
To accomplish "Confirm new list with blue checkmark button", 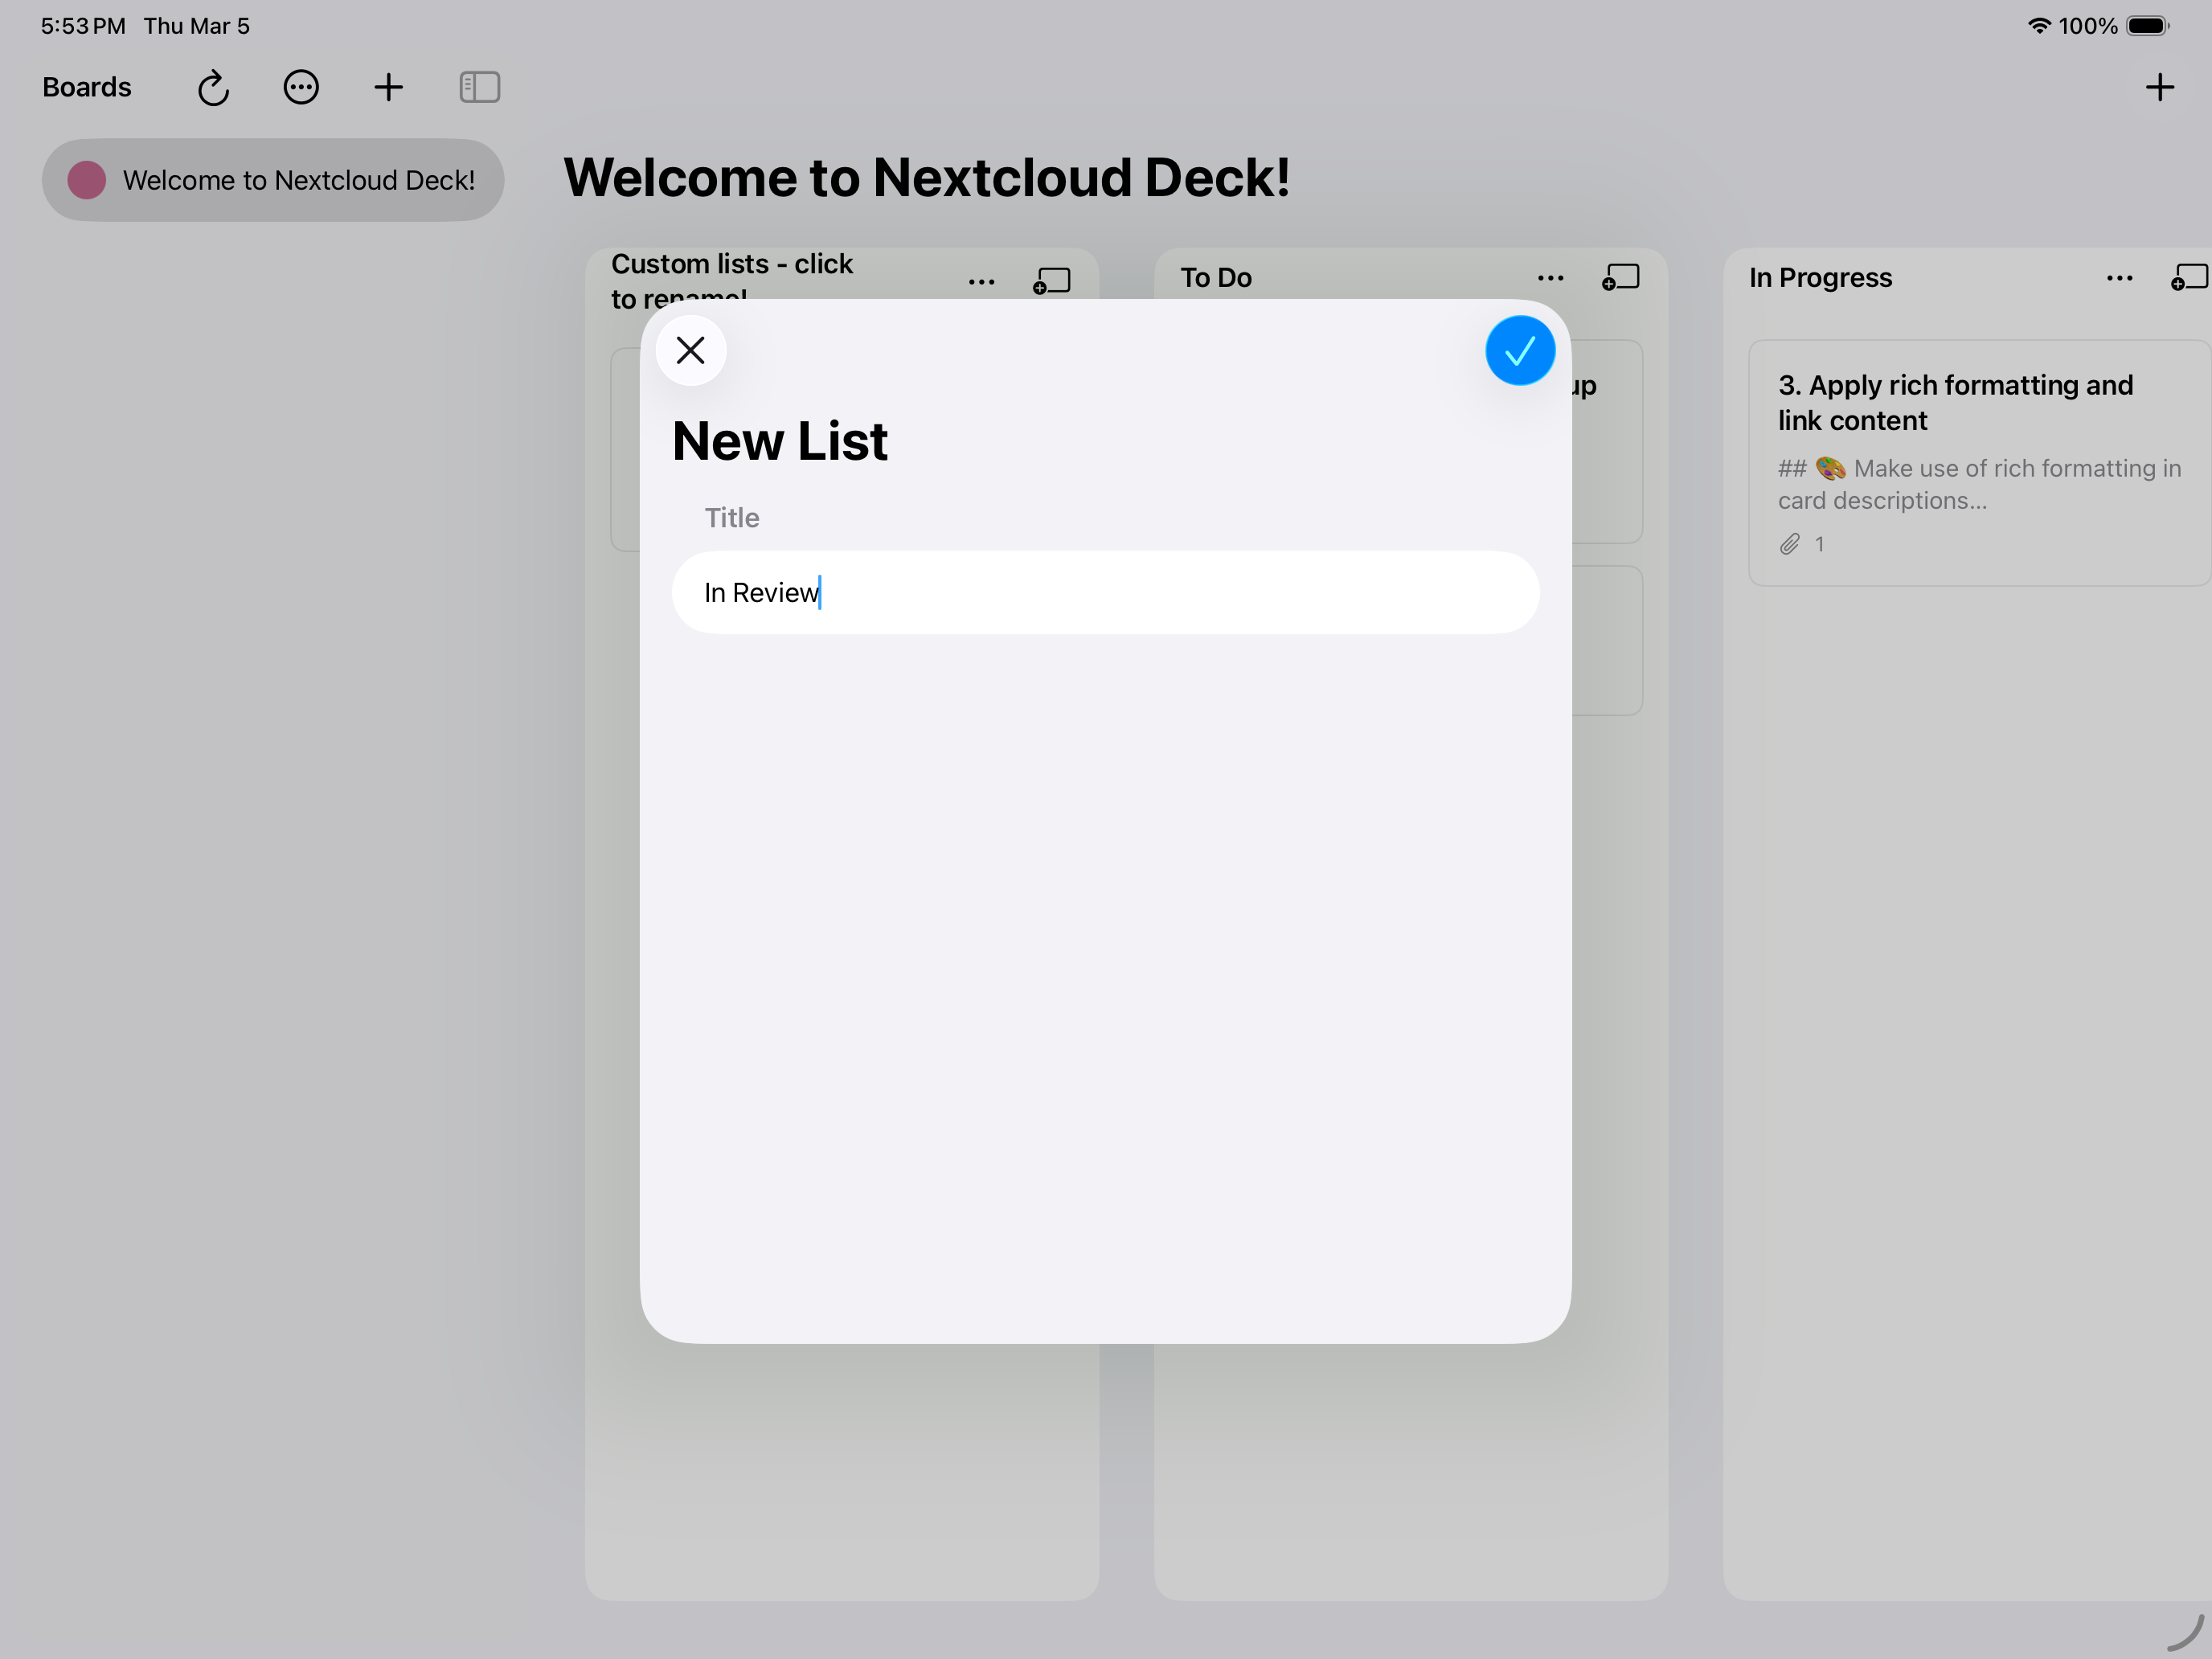I will (1519, 350).
